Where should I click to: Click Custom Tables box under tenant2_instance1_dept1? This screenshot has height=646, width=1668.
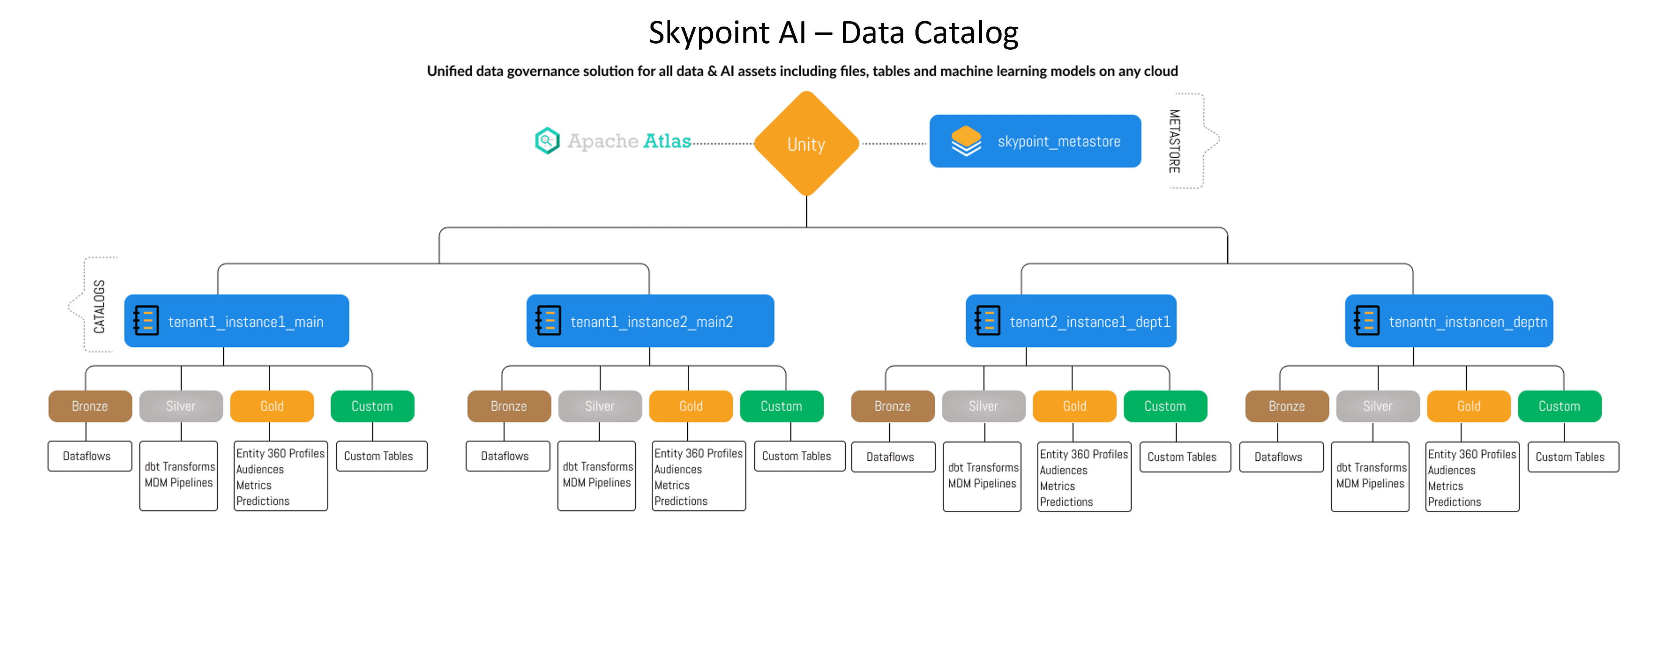[1185, 456]
